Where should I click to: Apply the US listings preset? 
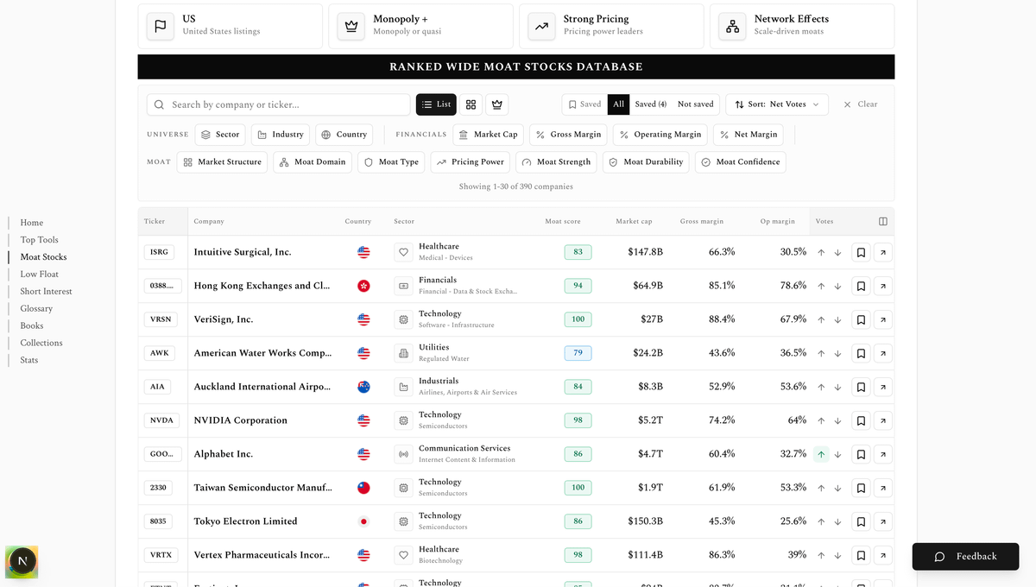click(x=230, y=26)
